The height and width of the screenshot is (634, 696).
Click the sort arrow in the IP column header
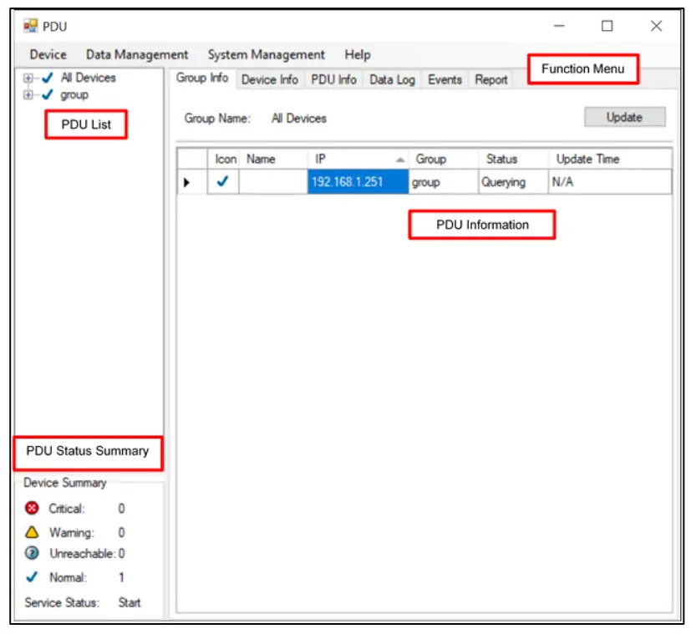click(400, 160)
